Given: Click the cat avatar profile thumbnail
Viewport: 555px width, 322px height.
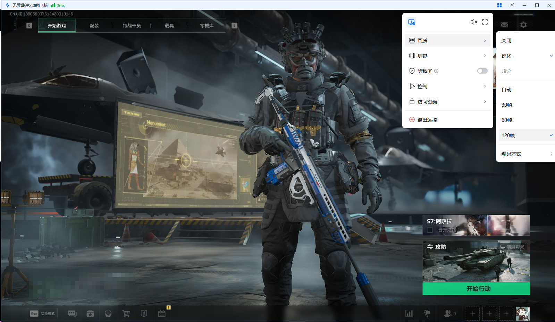Looking at the screenshot, I should pyautogui.click(x=522, y=314).
